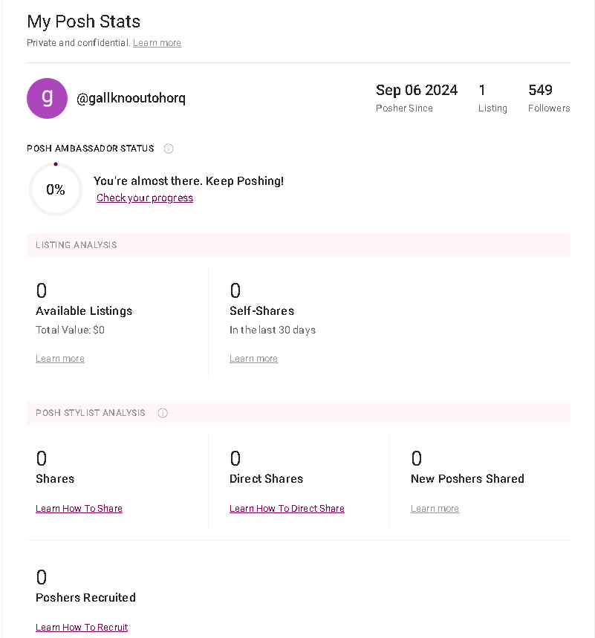Click the Available Listings zero count
The width and height of the screenshot is (595, 638).
pos(41,290)
